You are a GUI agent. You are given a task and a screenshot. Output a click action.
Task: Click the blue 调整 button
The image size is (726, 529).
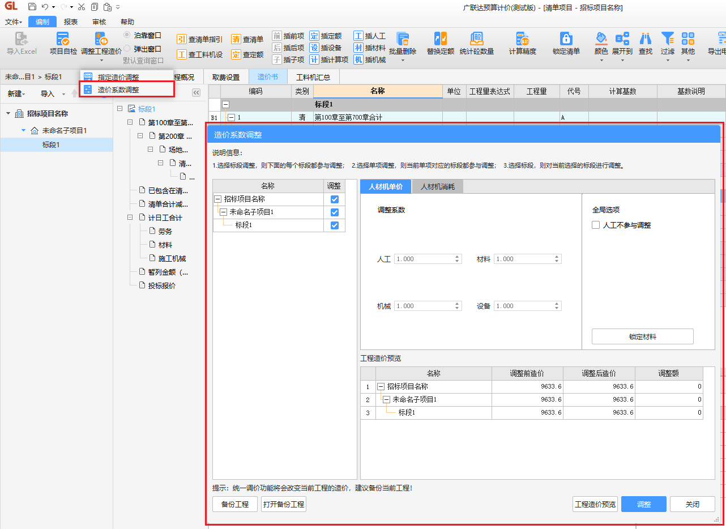pos(644,504)
